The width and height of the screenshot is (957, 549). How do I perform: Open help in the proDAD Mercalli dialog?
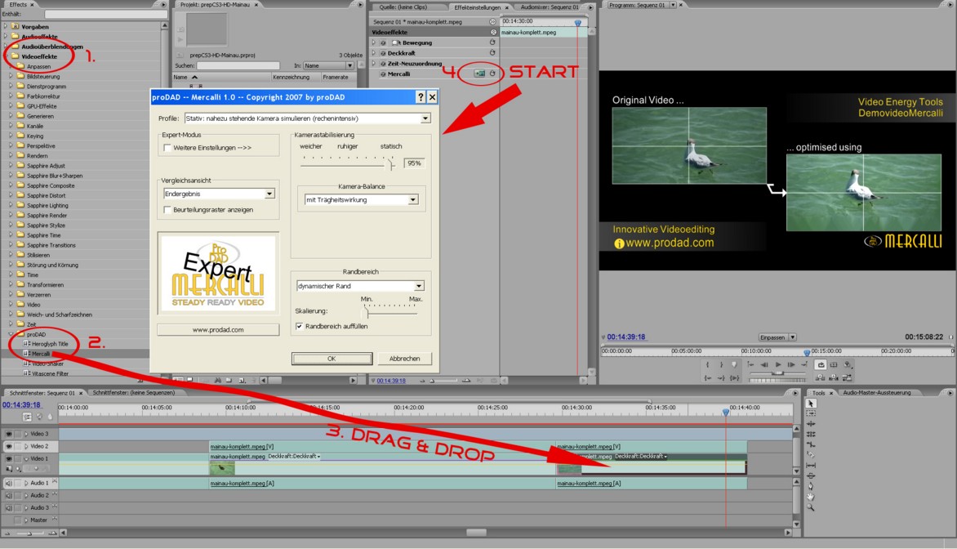[x=421, y=97]
